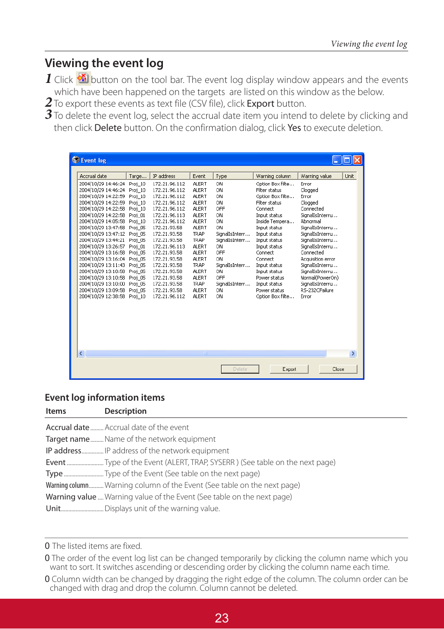The image size is (444, 629).
Task: Click the event log toolbar icon in step 1
Action: coord(82,78)
